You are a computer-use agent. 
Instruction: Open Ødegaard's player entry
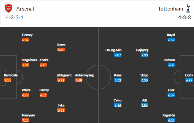tap(64, 75)
